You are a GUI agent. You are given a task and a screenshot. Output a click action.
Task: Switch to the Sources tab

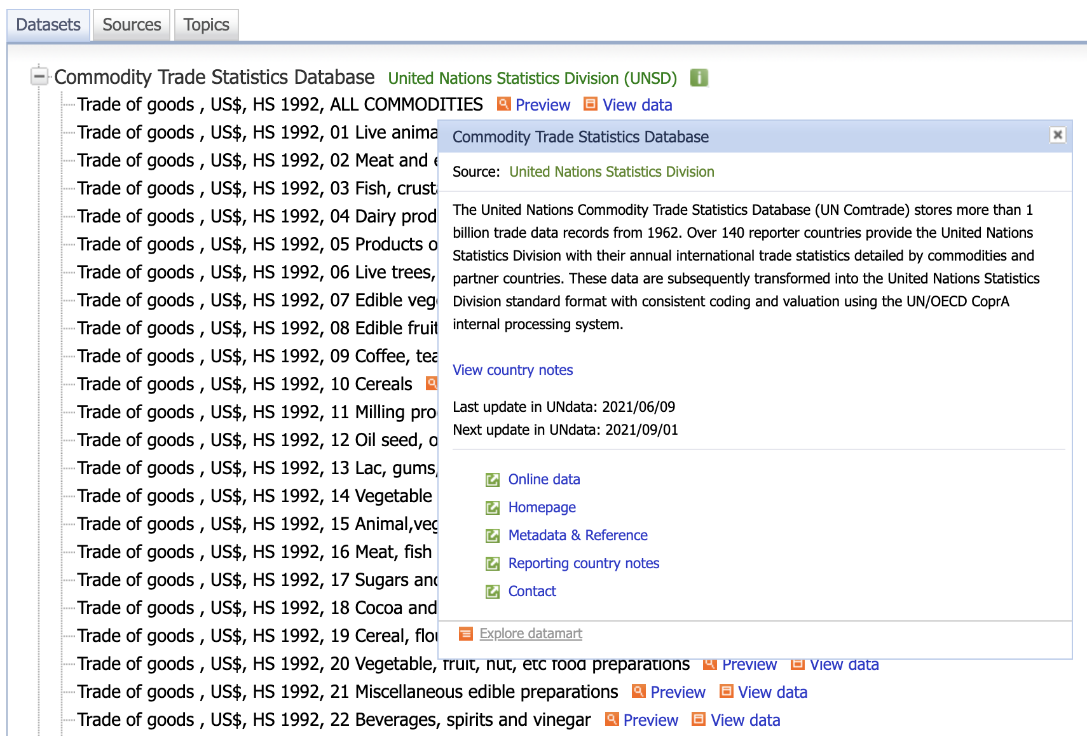point(132,25)
